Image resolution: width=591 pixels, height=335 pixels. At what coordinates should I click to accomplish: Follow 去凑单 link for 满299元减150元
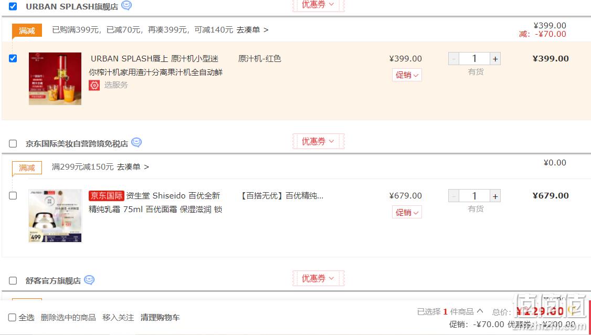click(133, 167)
